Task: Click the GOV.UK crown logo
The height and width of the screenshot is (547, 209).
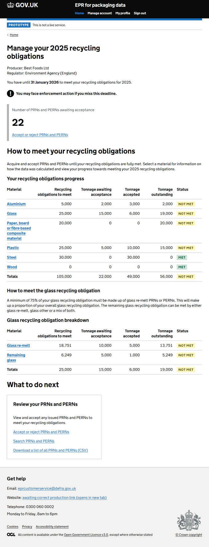Action: coord(10,5)
